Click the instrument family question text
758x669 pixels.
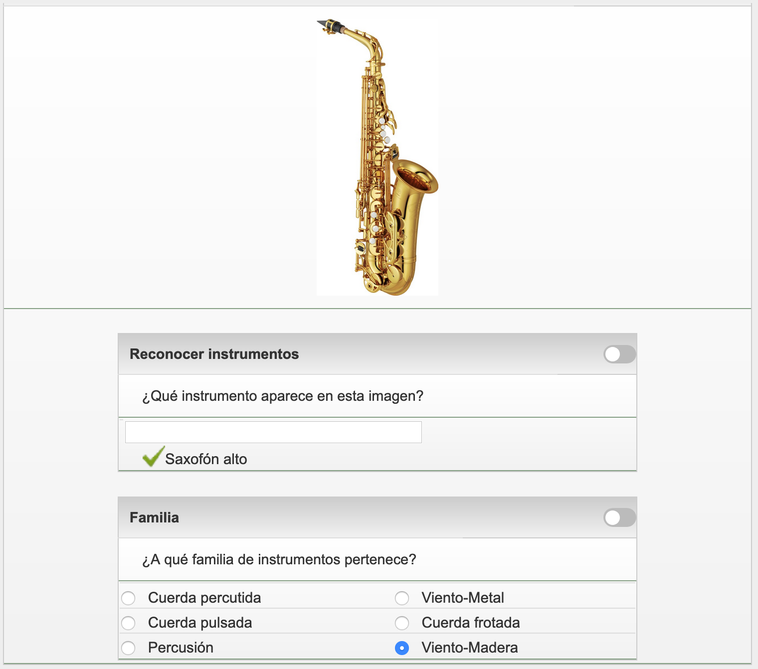[x=279, y=559]
